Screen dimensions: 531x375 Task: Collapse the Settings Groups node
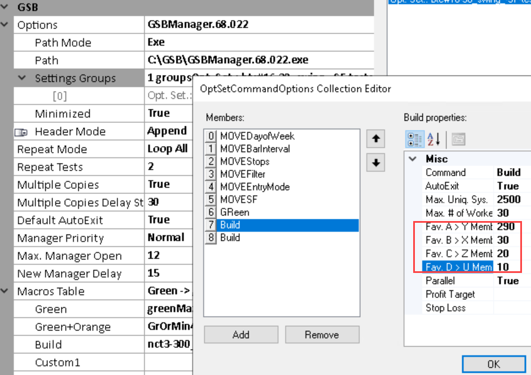coord(23,78)
